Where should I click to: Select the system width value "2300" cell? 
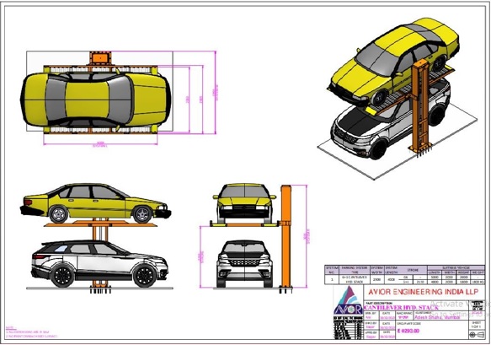376,279
